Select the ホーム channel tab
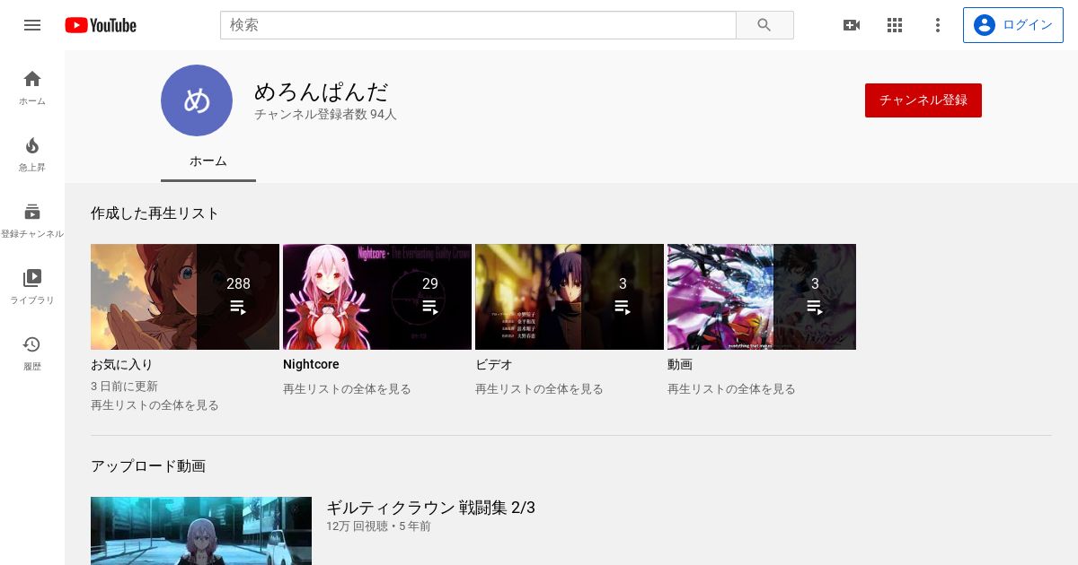The width and height of the screenshot is (1078, 565). pyautogui.click(x=208, y=161)
